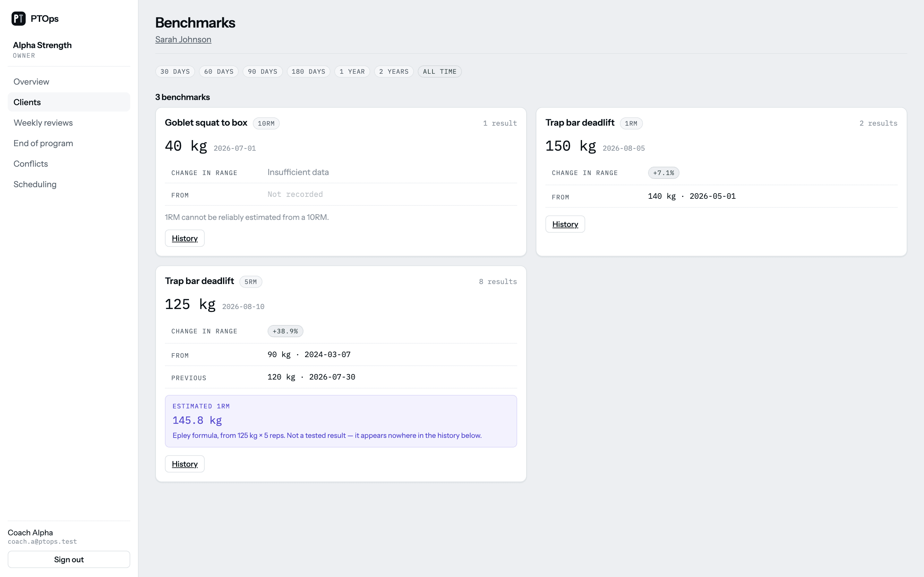Open Scheduling from the sidebar

[69, 184]
